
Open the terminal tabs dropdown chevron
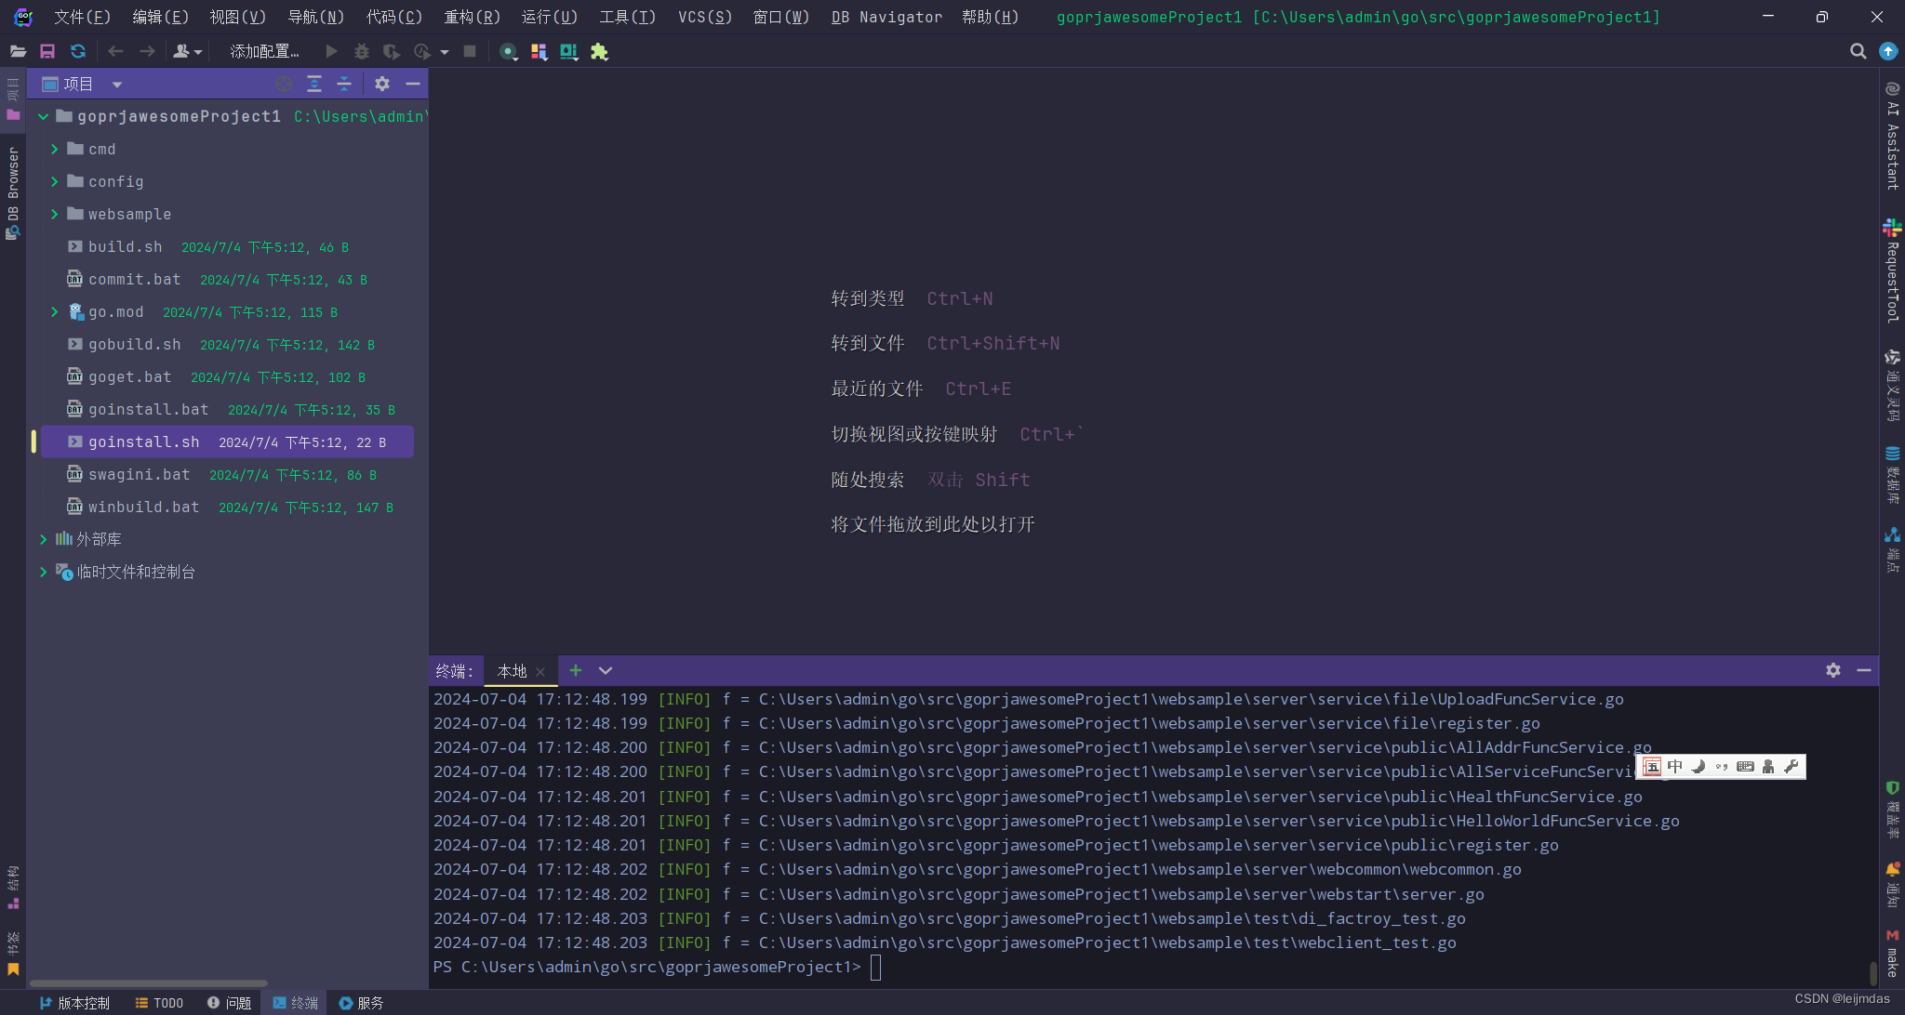606,670
